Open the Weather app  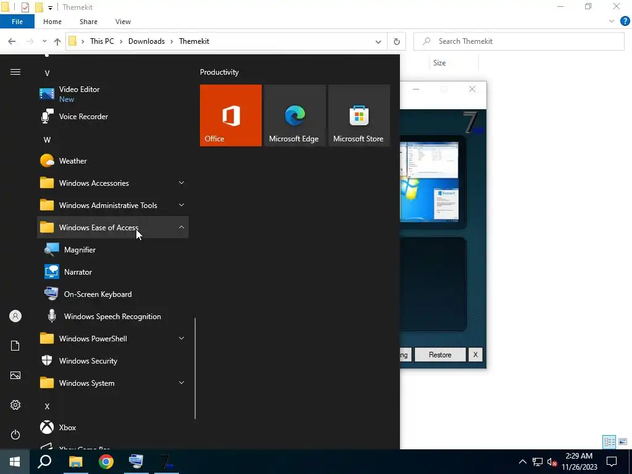[x=113, y=161]
